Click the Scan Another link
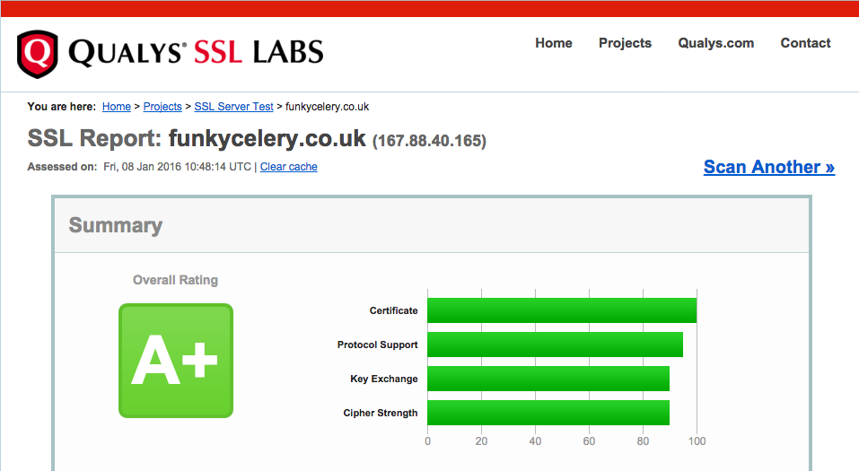 769,167
